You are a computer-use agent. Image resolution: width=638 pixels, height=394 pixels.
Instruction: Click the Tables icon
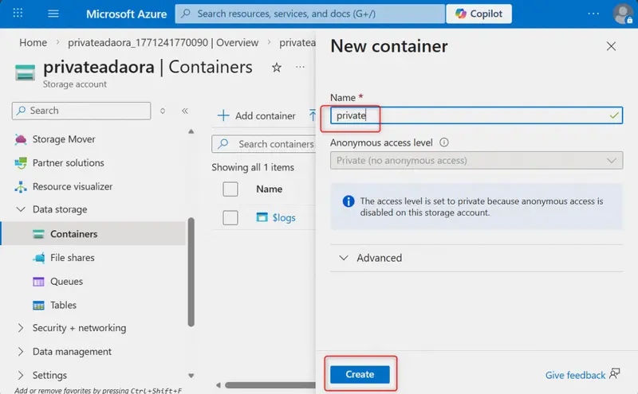pos(38,306)
